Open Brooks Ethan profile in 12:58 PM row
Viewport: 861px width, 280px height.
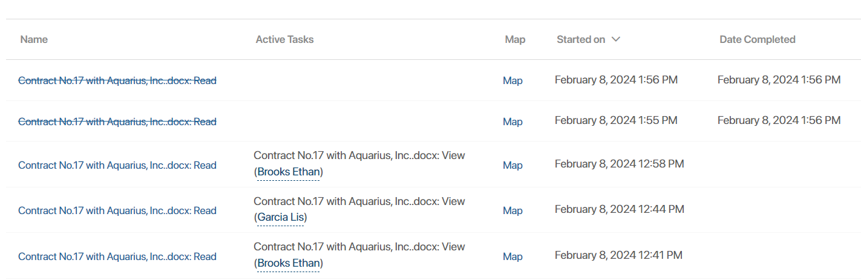point(289,172)
